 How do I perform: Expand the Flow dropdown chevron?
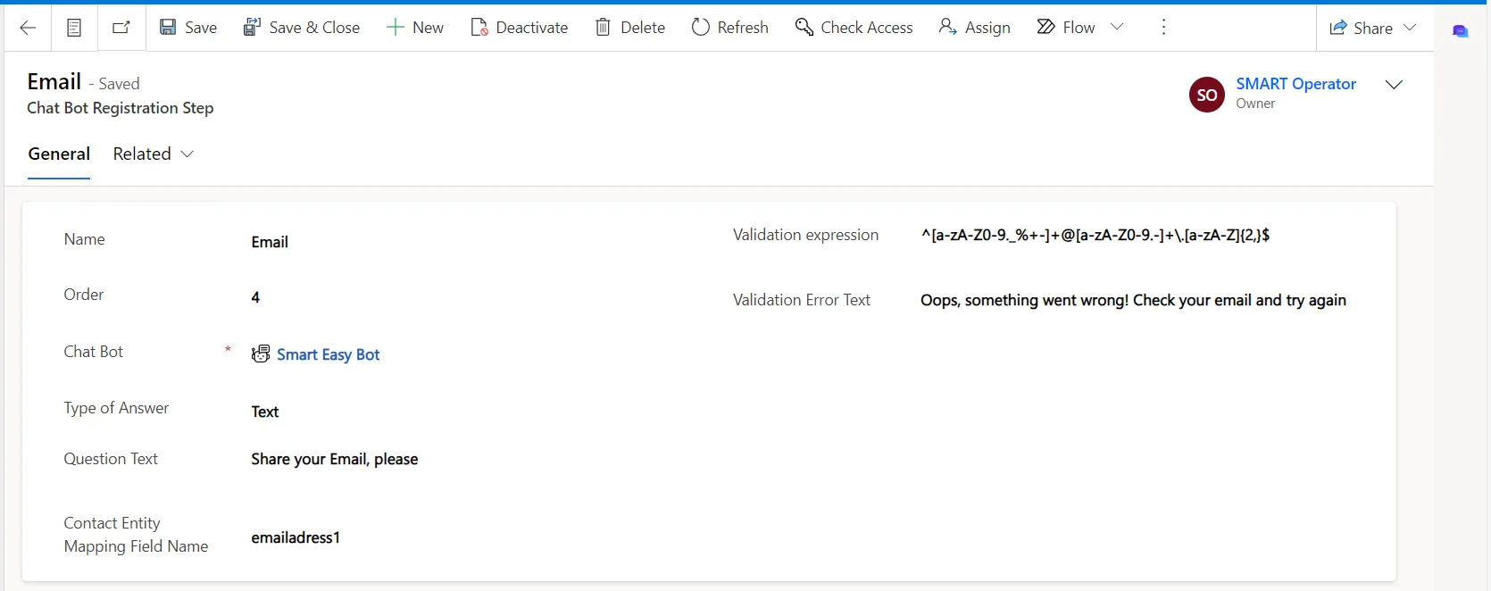(x=1117, y=27)
